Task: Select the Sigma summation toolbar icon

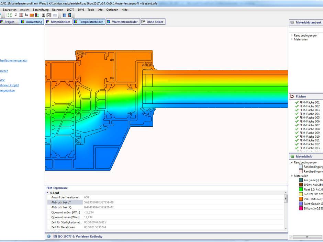Action: coord(16,15)
